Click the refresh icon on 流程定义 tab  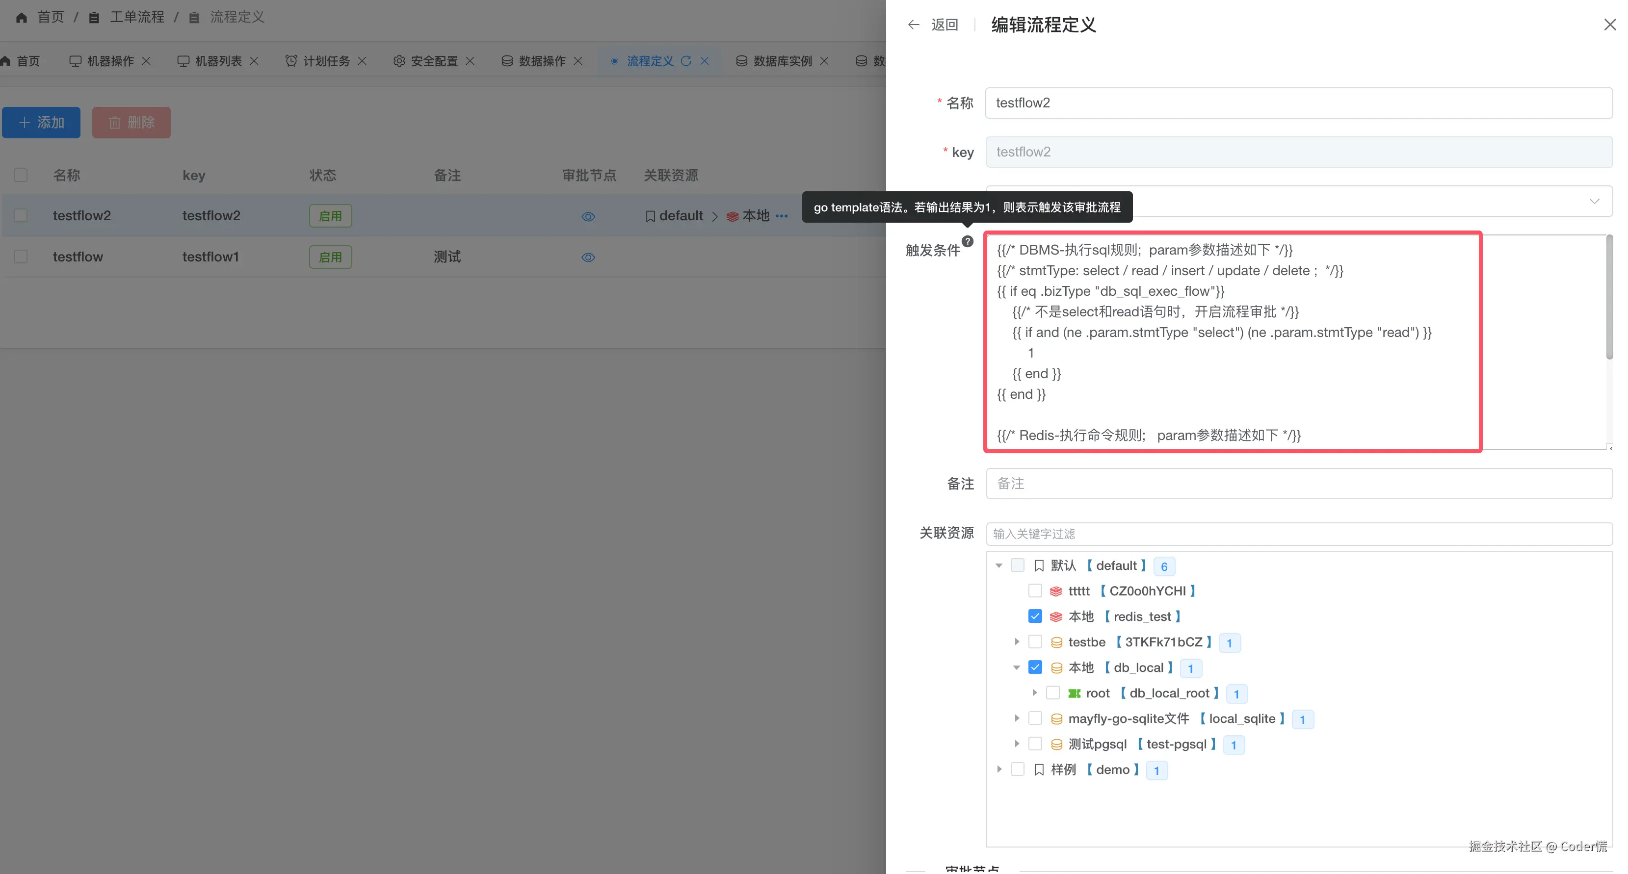pyautogui.click(x=686, y=61)
